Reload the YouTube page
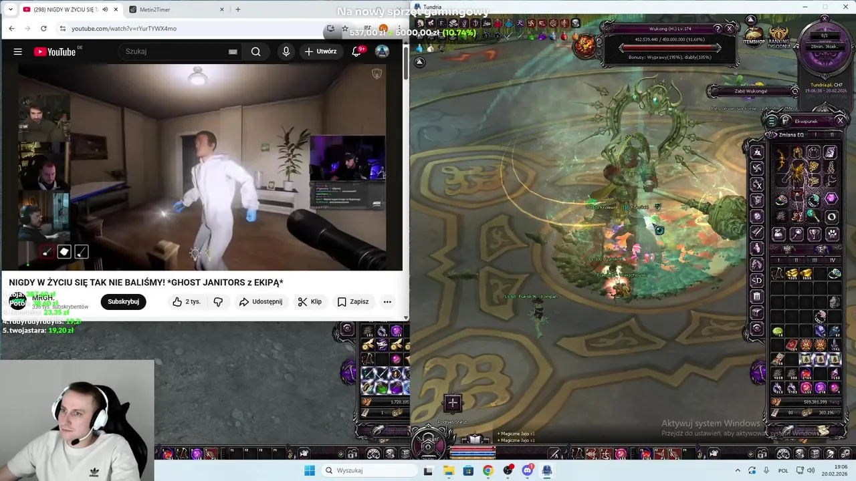The image size is (856, 481). click(43, 29)
